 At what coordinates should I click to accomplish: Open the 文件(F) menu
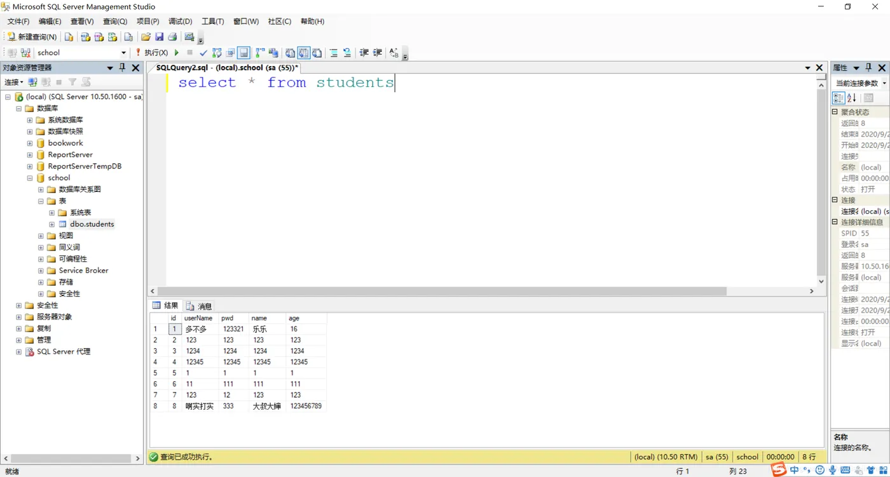pos(18,21)
